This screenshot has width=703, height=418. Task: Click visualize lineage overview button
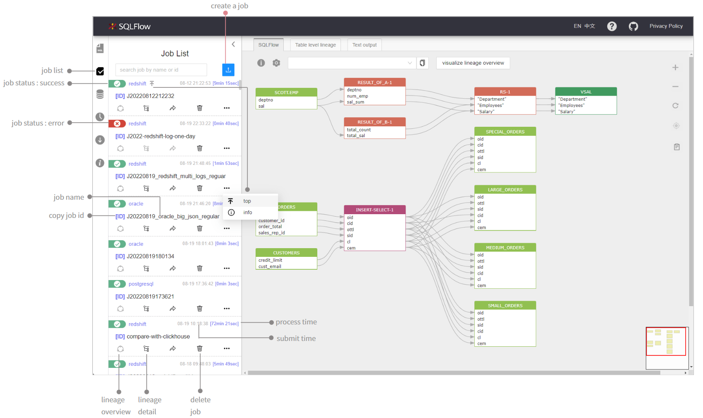[473, 63]
